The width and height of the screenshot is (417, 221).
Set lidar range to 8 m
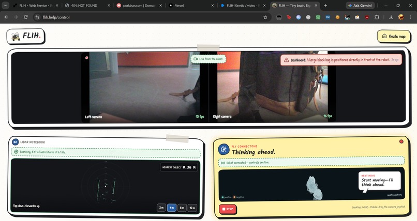182,208
